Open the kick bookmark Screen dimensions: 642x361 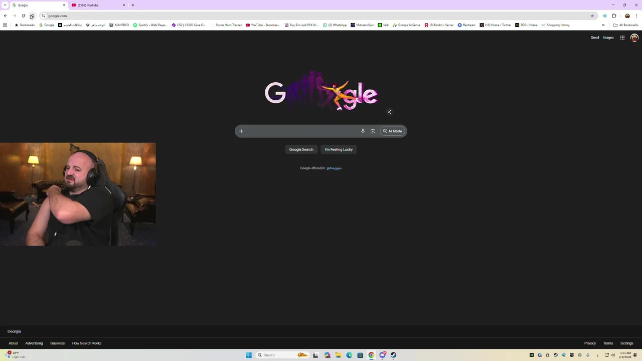tap(383, 25)
